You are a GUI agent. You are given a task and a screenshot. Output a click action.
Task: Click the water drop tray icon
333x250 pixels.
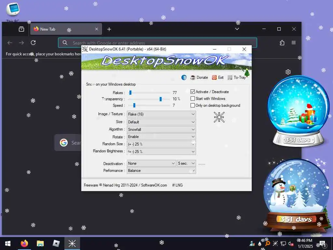260,243
